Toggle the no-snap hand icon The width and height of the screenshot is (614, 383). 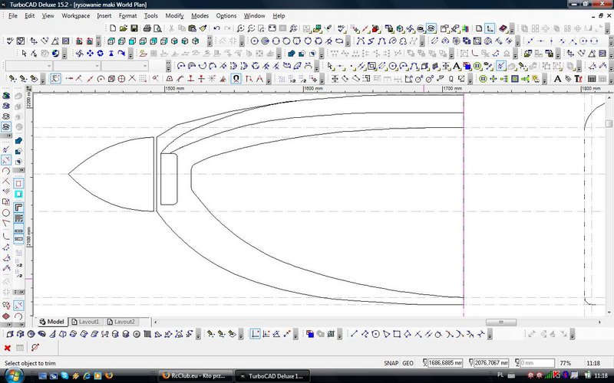(55, 79)
